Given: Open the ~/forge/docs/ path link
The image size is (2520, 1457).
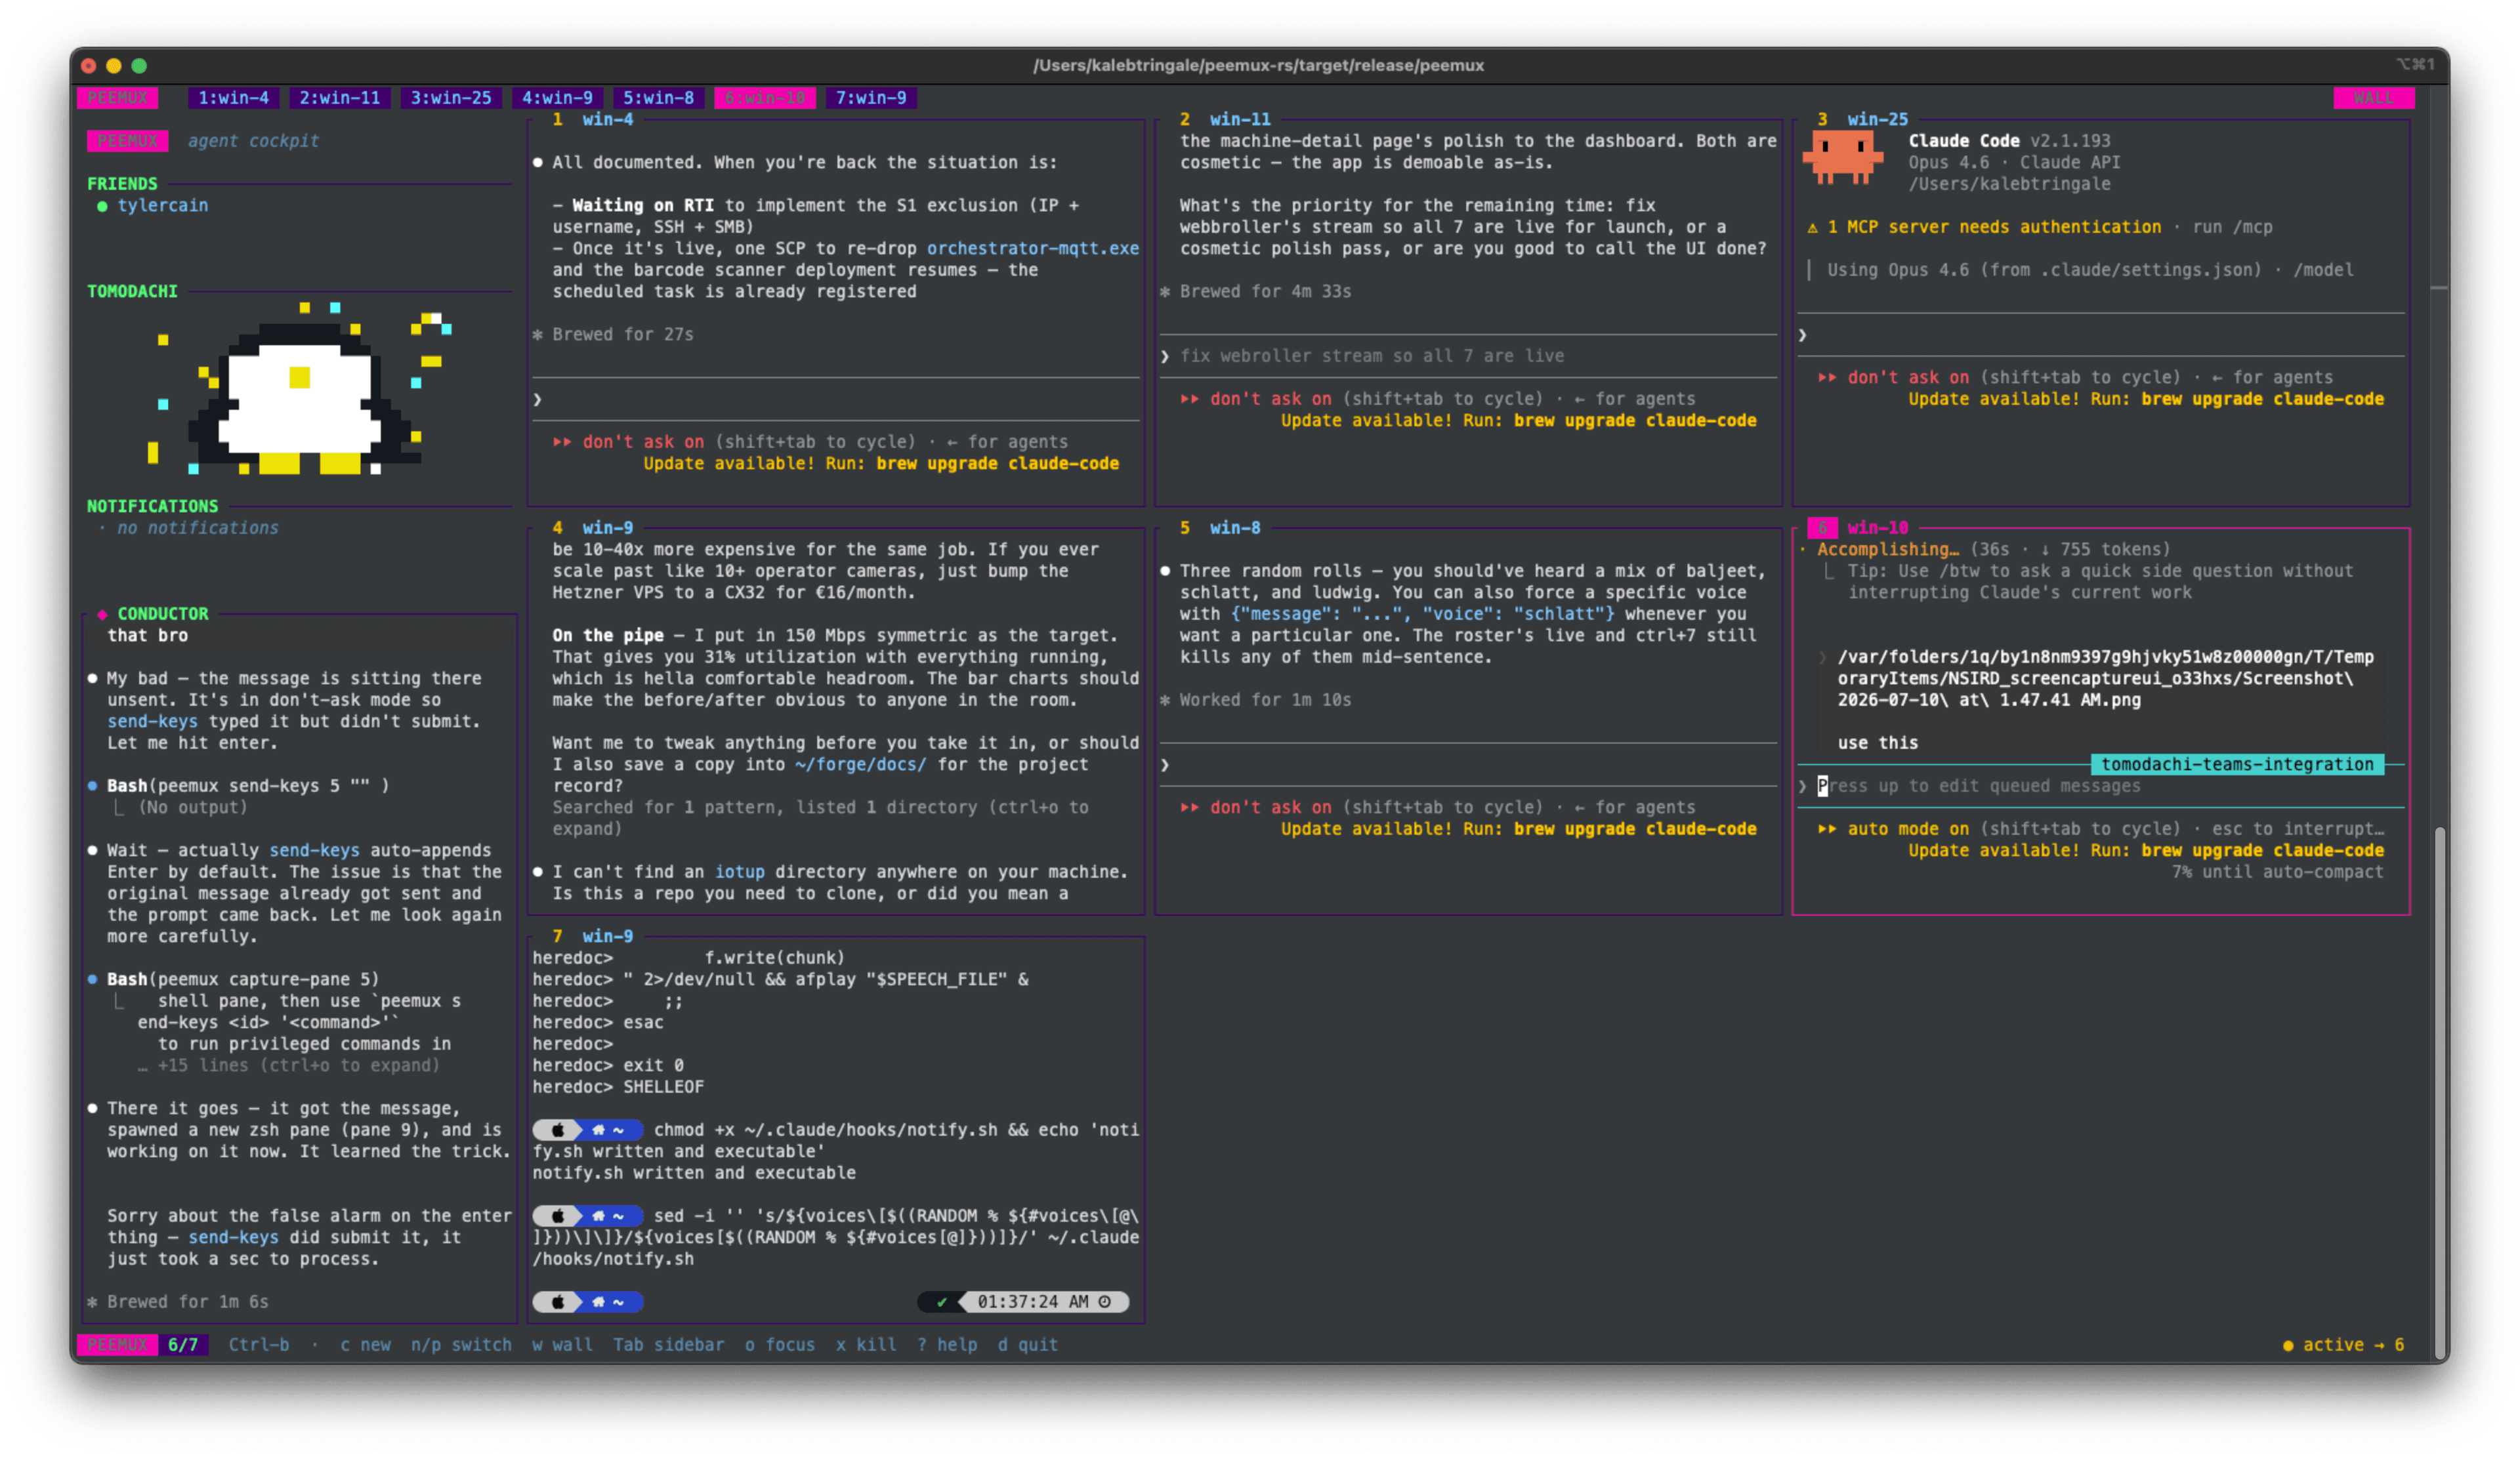Looking at the screenshot, I should click(860, 764).
